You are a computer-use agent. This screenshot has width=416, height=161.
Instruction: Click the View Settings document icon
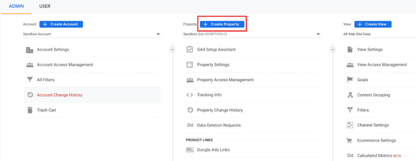[x=350, y=49]
